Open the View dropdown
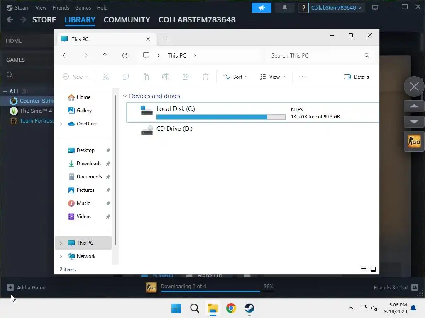The height and width of the screenshot is (318, 425). click(x=272, y=77)
